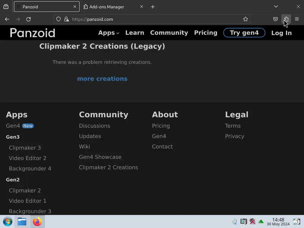Open Backgrounder 4 link

coord(30,169)
